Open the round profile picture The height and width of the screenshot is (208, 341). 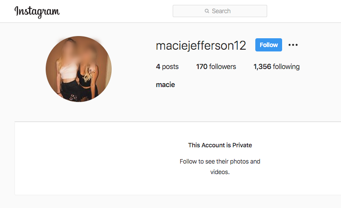click(x=79, y=69)
